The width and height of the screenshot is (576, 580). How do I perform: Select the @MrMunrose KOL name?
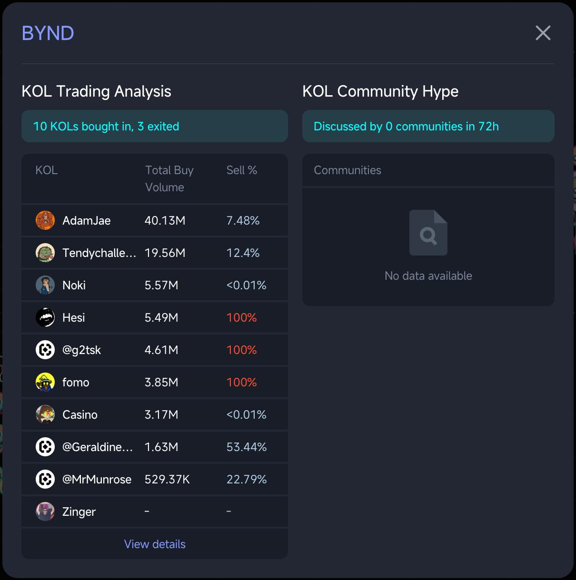pos(97,479)
